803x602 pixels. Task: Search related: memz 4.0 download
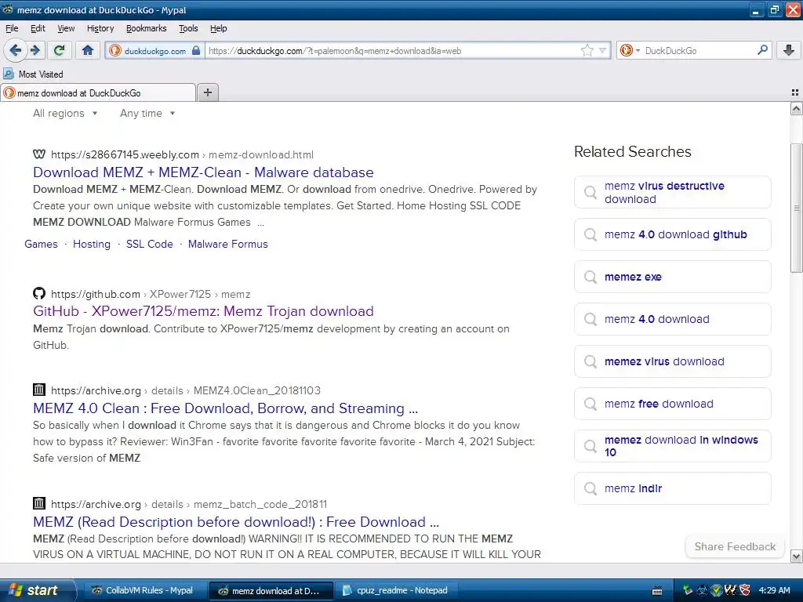[672, 320]
